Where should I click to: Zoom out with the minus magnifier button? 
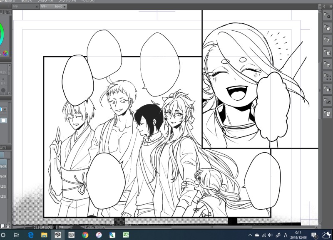click(x=43, y=227)
